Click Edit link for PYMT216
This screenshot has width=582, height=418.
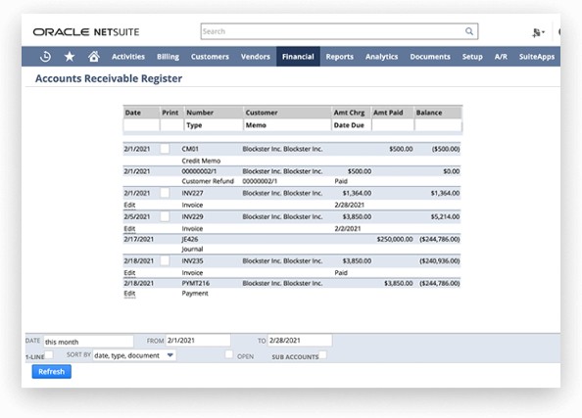129,294
